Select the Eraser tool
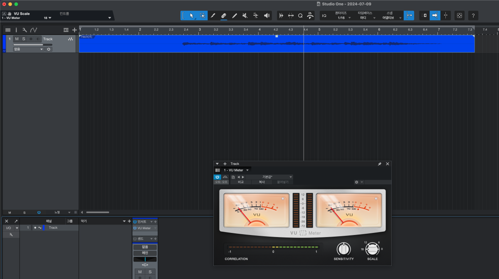 point(224,15)
